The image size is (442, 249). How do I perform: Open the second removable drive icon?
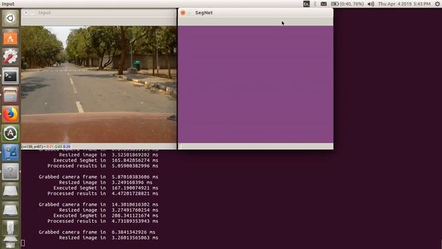[x=10, y=210]
